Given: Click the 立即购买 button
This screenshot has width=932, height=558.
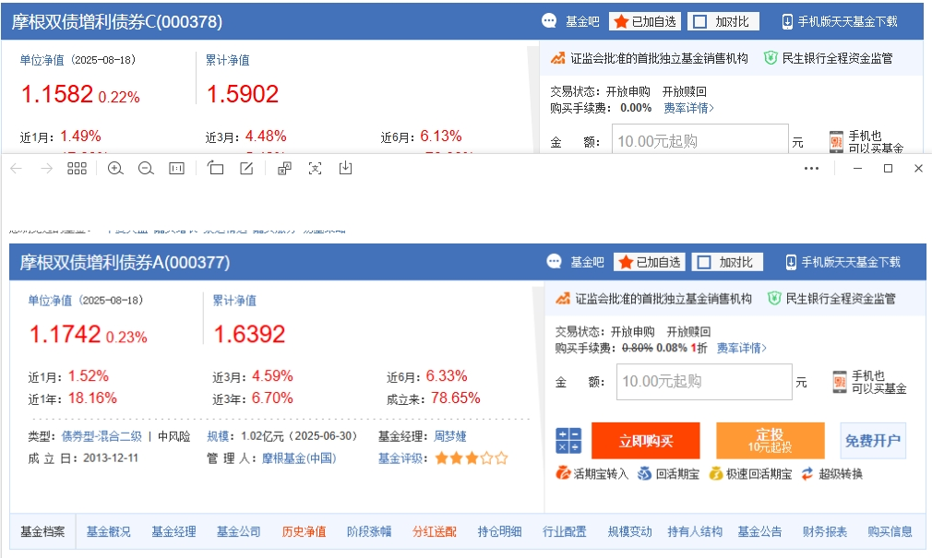Looking at the screenshot, I should tap(646, 441).
